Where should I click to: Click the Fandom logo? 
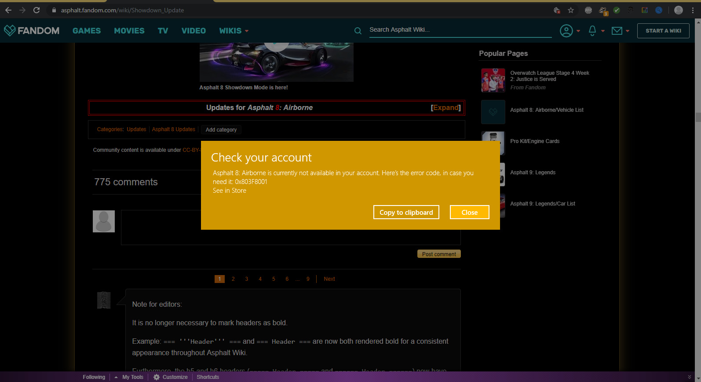[x=32, y=30]
